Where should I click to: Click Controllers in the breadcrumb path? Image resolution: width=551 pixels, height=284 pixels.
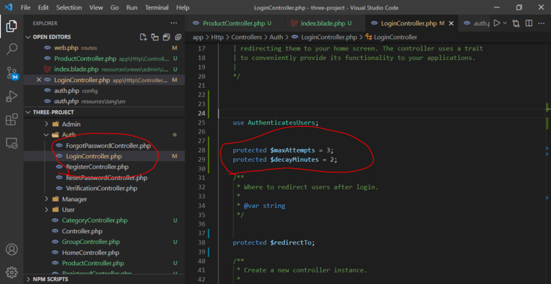click(246, 37)
